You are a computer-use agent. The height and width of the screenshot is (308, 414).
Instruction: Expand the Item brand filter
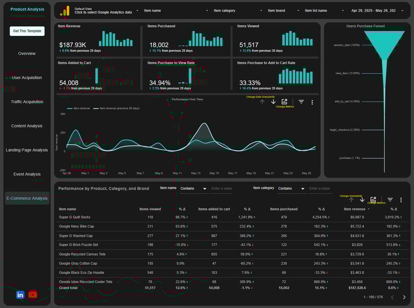(283, 11)
